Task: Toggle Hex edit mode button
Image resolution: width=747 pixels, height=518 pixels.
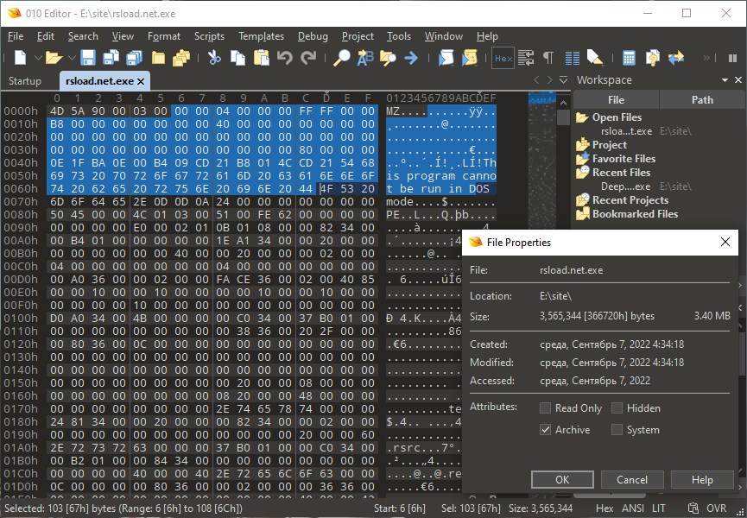Action: [503, 58]
